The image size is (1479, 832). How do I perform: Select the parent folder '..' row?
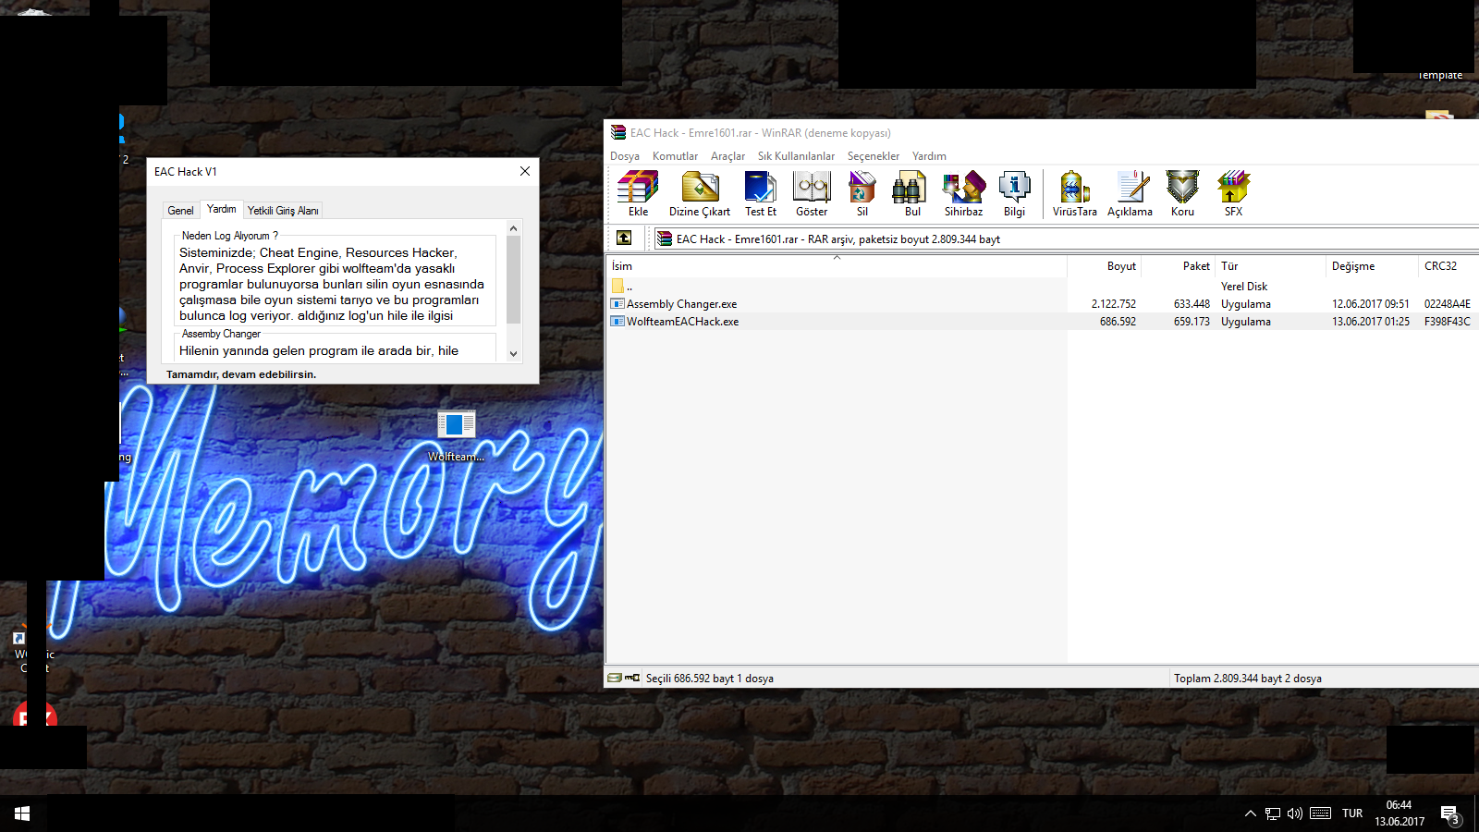[x=621, y=287]
